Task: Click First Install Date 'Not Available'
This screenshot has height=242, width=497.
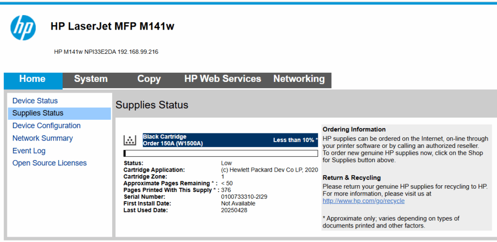Action: pyautogui.click(x=238, y=203)
